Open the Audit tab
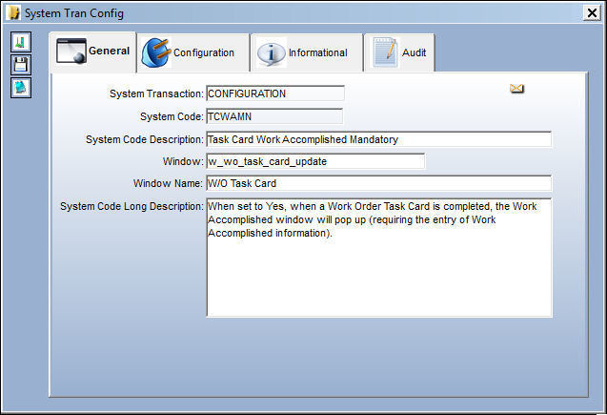 399,52
